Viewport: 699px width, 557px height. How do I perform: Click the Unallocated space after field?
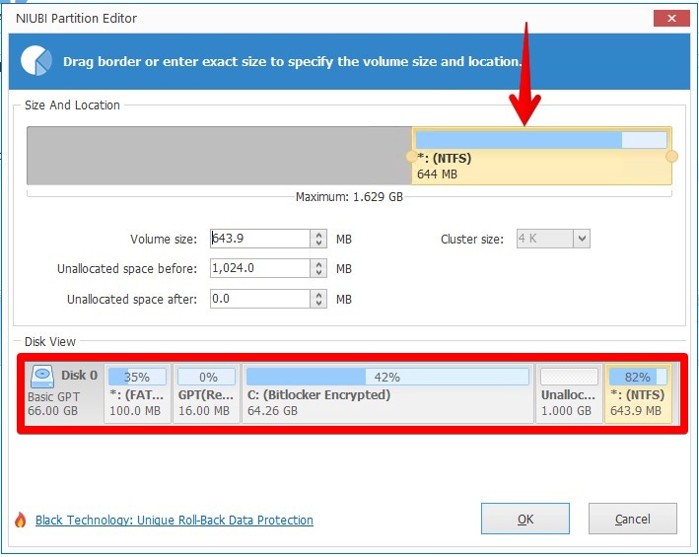[260, 299]
